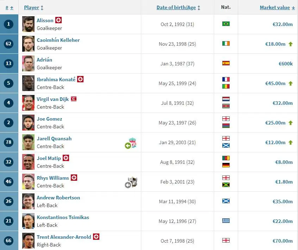Open Caoimhín Kelleher's player profile link
Viewport: 298px width, 250px height.
click(x=58, y=40)
